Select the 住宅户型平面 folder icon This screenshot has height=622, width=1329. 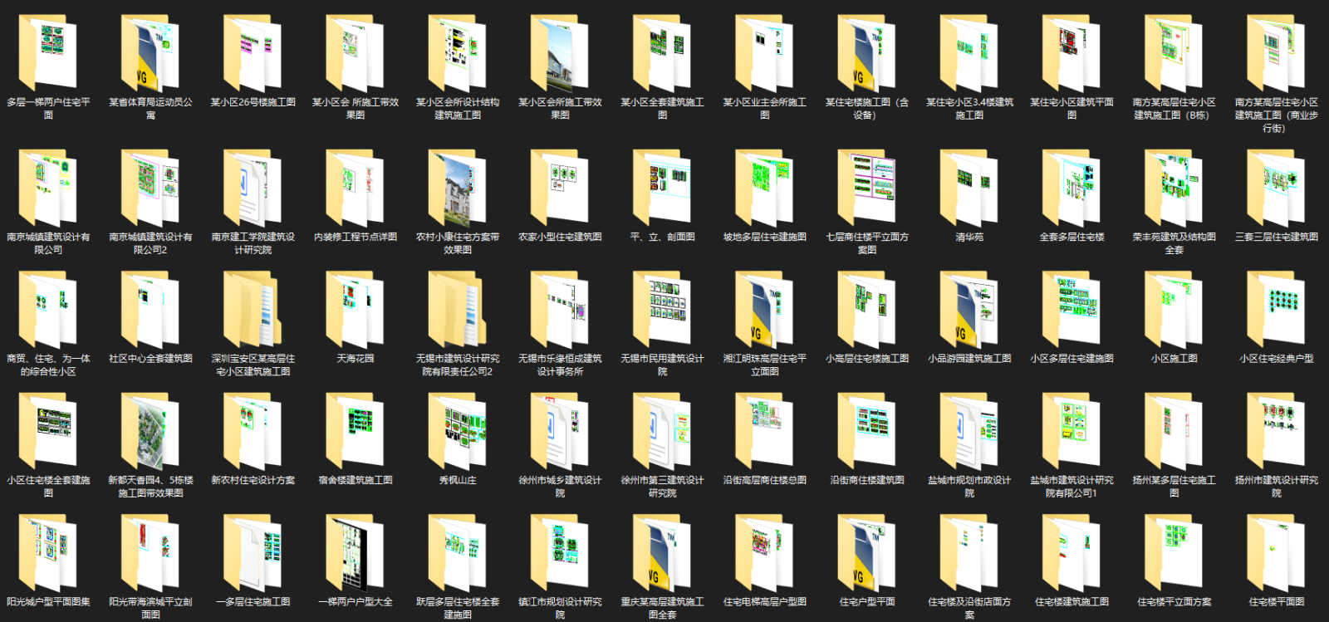(866, 552)
